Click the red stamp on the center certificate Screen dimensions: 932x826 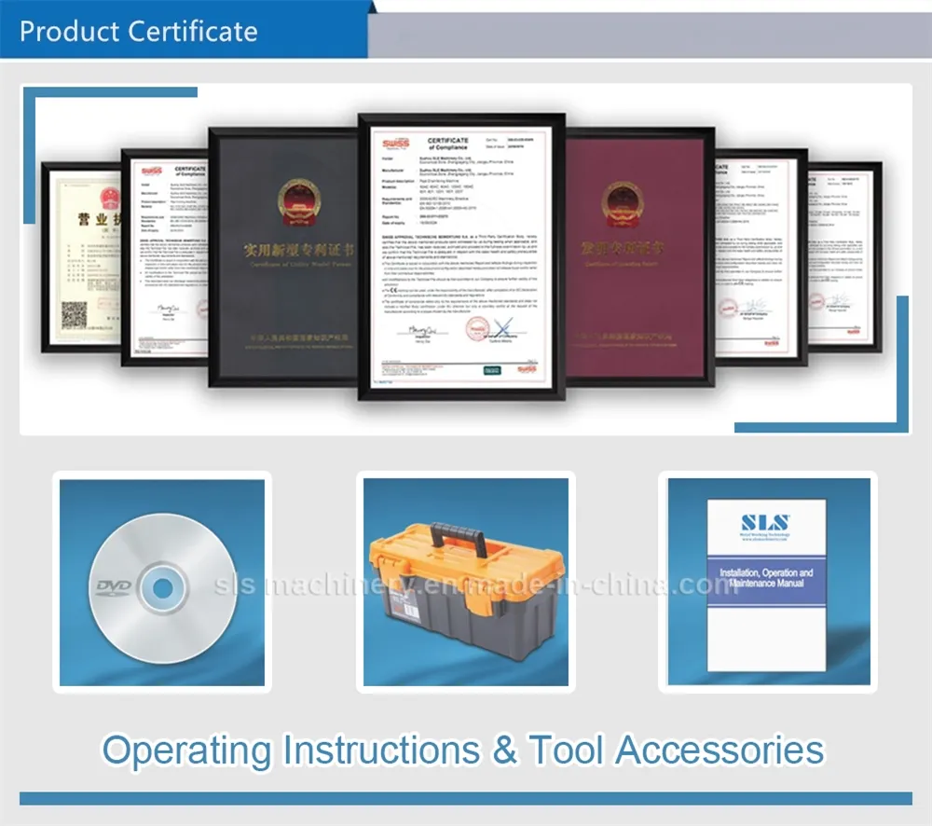(477, 329)
